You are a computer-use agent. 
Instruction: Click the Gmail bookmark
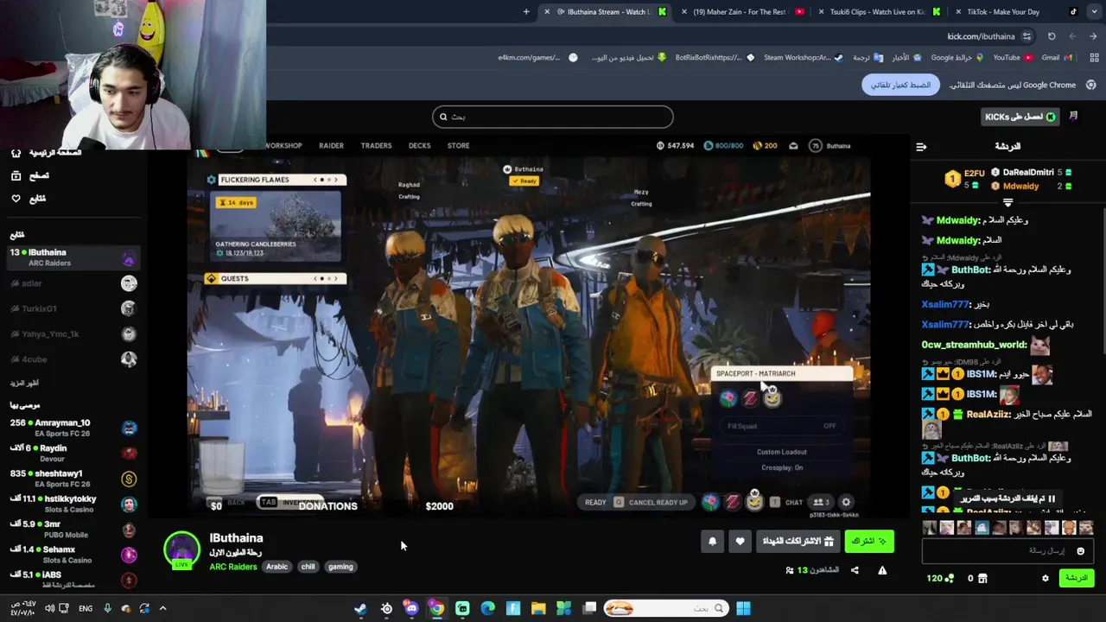[x=1056, y=57]
